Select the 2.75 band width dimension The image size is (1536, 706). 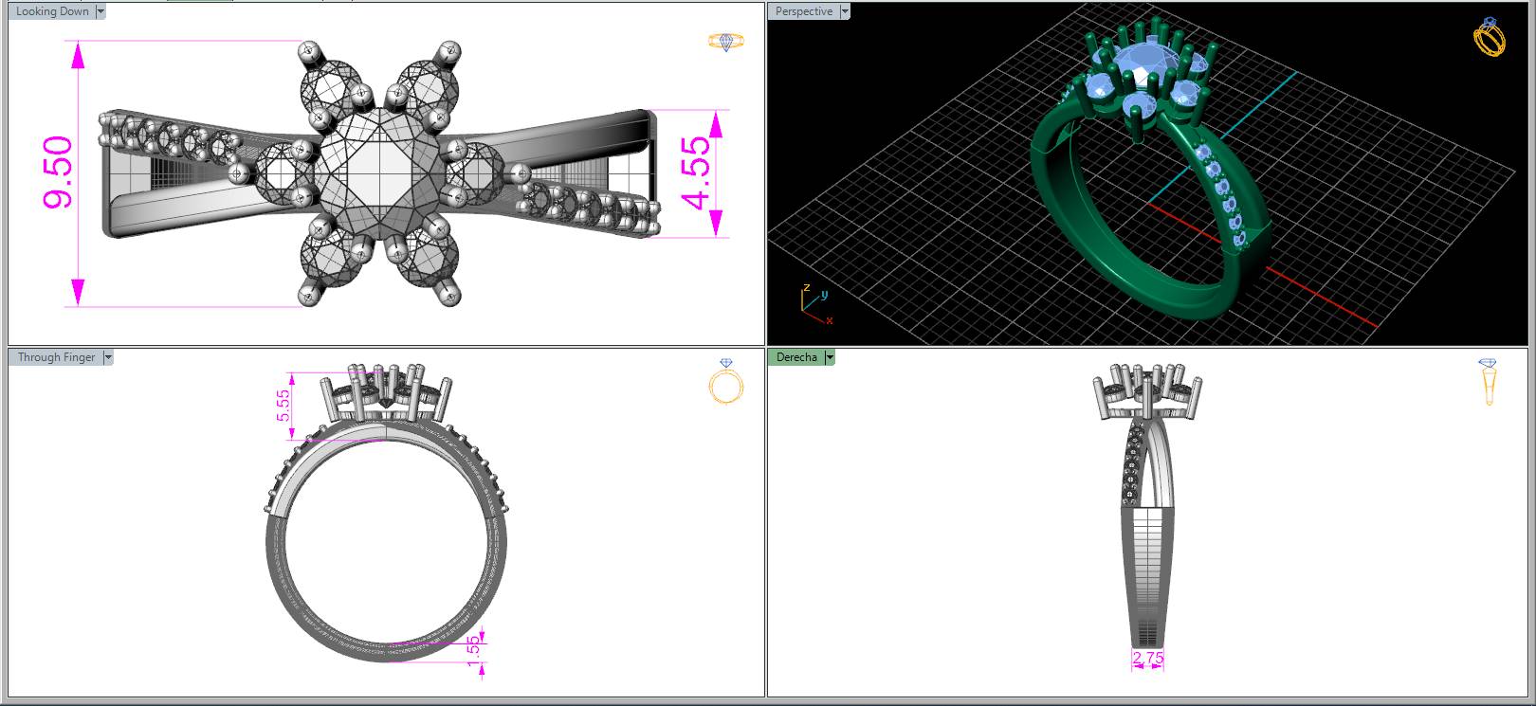click(x=1148, y=658)
